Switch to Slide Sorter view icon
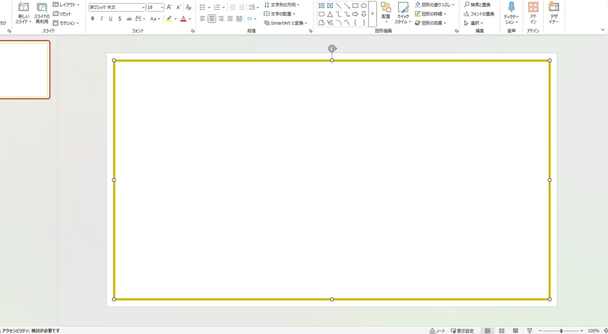608x334 pixels. 502,331
